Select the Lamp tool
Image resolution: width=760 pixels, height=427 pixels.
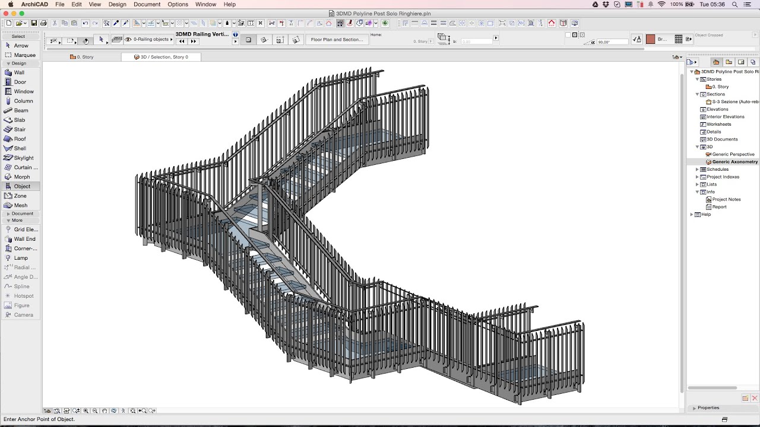pos(20,258)
